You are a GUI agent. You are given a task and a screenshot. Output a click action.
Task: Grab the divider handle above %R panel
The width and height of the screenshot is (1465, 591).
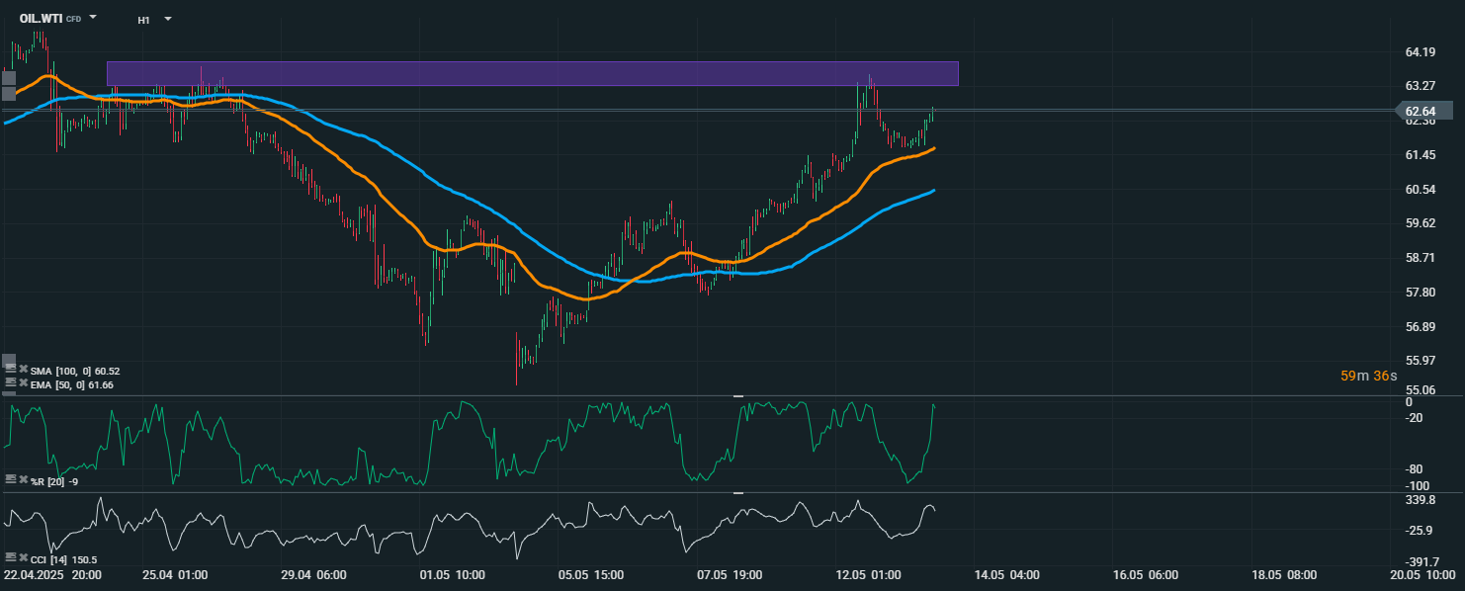click(x=737, y=395)
